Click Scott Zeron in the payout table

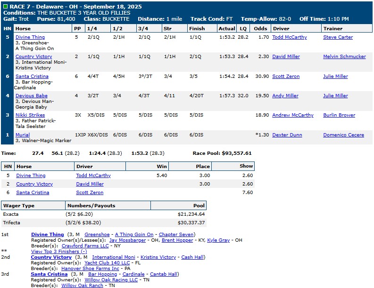90,193
